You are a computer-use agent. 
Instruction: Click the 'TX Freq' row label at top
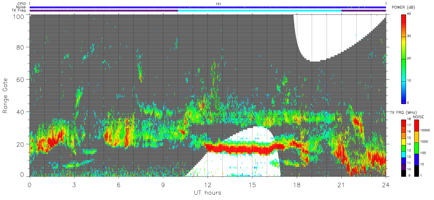(19, 10)
